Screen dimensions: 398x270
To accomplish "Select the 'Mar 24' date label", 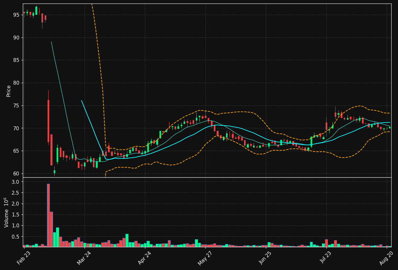I will [84, 258].
